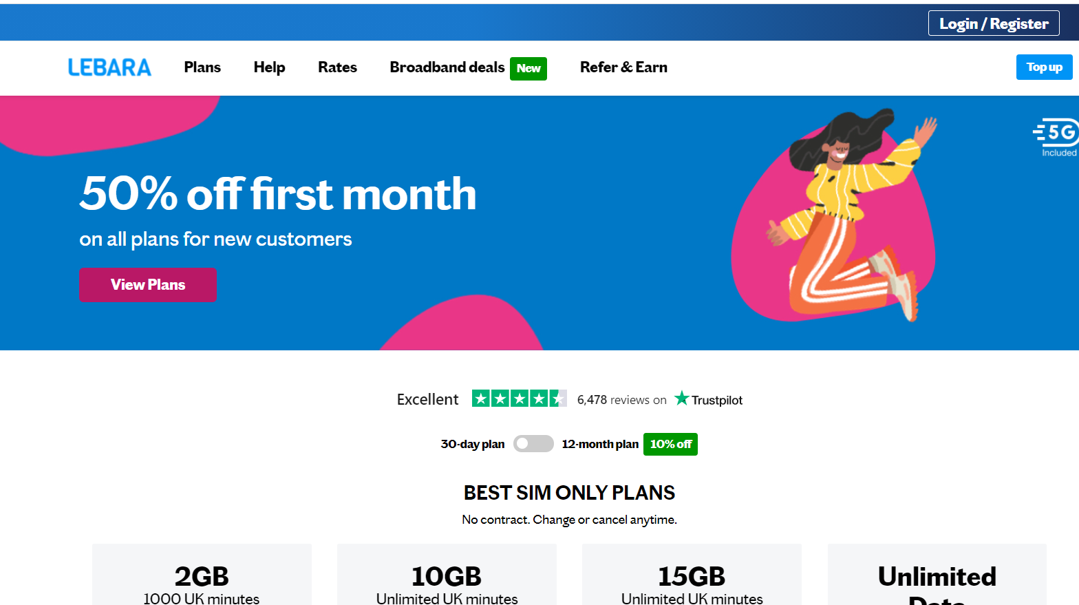Click the jumping woman illustration
Viewport: 1079px width, 605px height.
click(851, 215)
